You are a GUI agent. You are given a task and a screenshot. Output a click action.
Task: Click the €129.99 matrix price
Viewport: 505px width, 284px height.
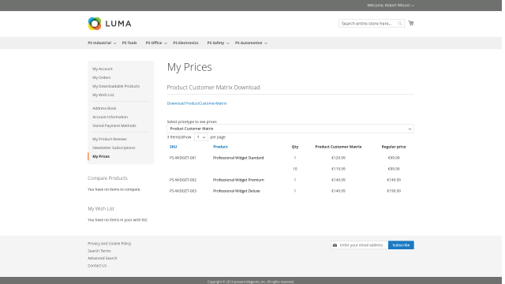coord(339,158)
